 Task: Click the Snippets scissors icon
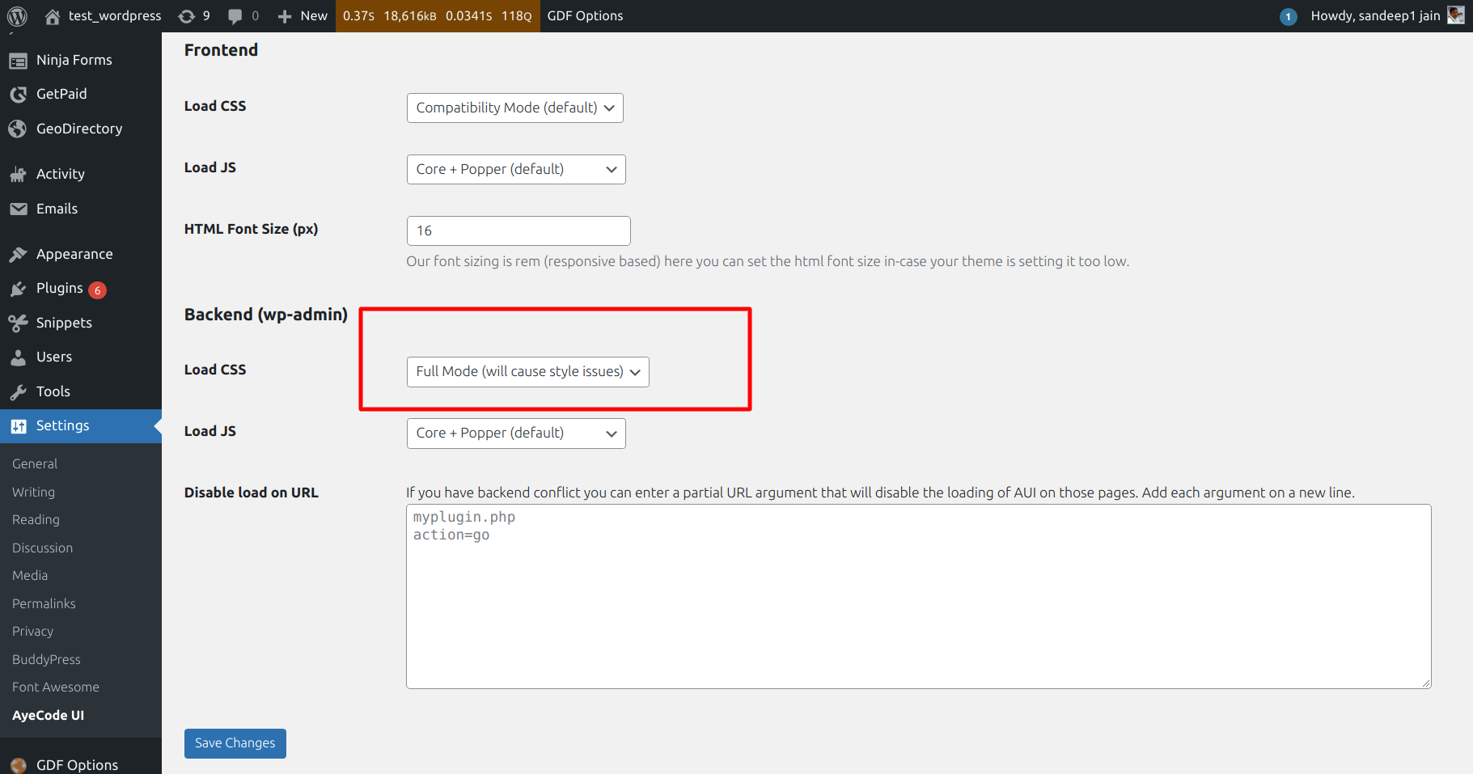pyautogui.click(x=18, y=323)
